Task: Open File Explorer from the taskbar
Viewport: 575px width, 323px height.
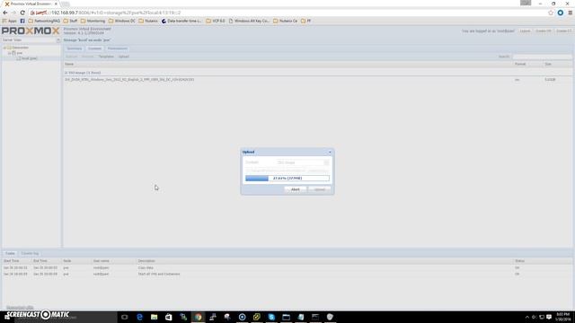Action: (x=154, y=317)
